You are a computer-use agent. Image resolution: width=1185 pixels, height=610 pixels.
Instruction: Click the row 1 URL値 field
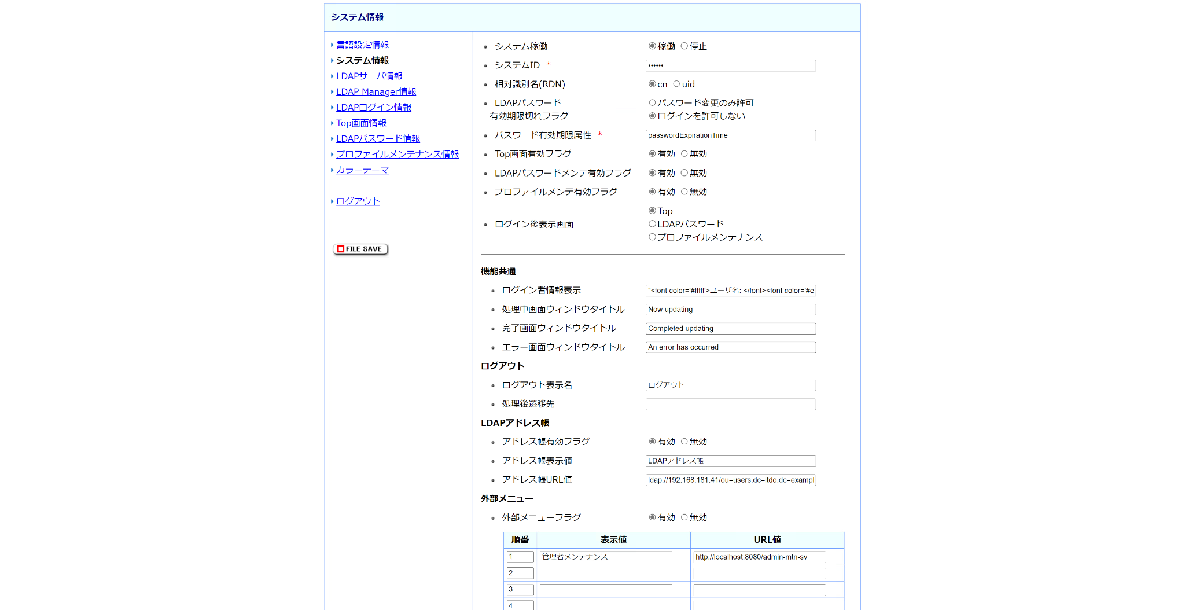pyautogui.click(x=759, y=557)
